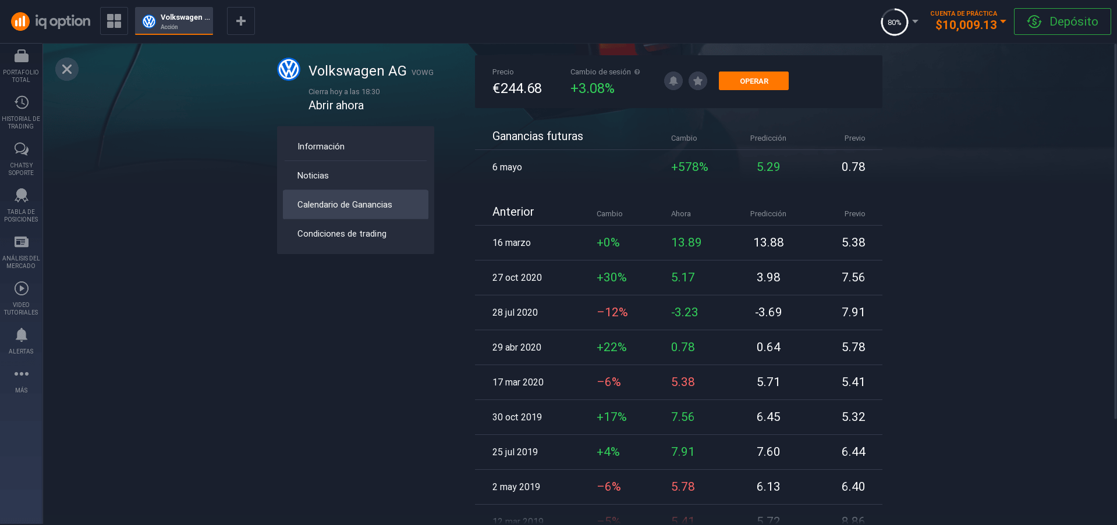Select Calendario de Ganancias menu item
Image resolution: width=1117 pixels, height=525 pixels.
[356, 205]
